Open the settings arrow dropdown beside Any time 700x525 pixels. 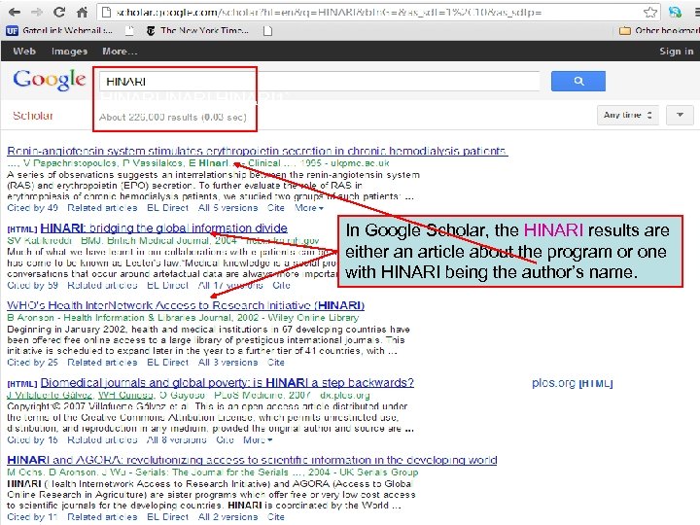680,115
